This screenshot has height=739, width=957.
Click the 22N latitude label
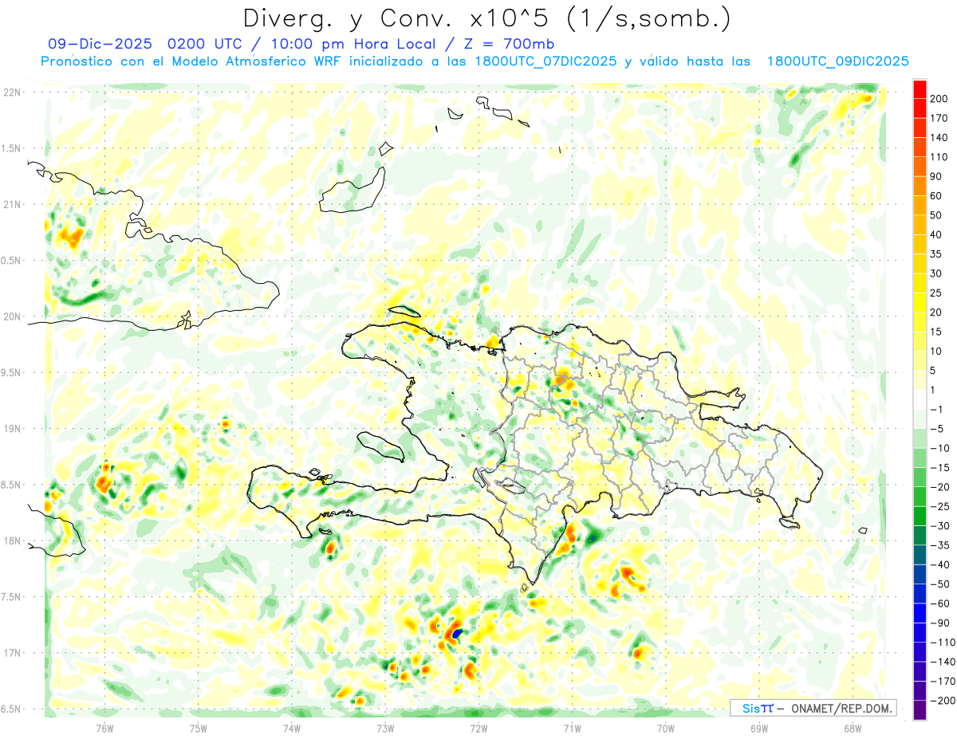(13, 92)
